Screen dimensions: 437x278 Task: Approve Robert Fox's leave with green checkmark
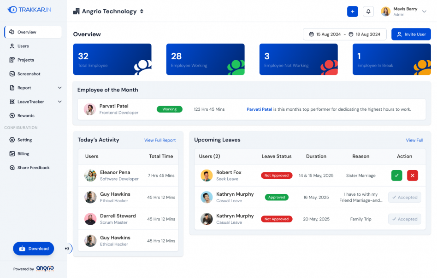[x=396, y=176]
